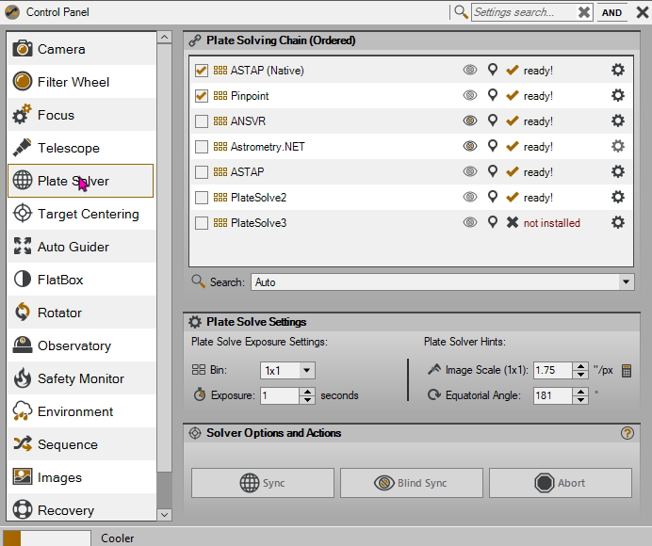Click drag handle icon for Astrometry.NET

(220, 146)
